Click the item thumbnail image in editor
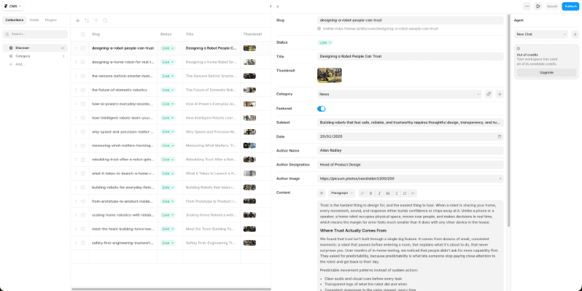The height and width of the screenshot is (291, 582). (x=330, y=75)
